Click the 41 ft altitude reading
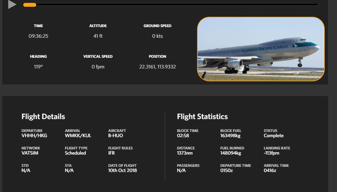The image size is (337, 192). pyautogui.click(x=98, y=36)
